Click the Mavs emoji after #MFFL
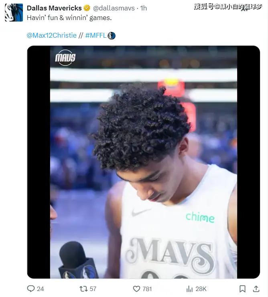Image resolution: width=268 pixels, height=297 pixels. (112, 36)
